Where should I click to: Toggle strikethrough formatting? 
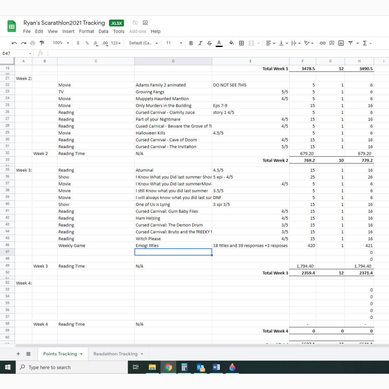click(209, 43)
